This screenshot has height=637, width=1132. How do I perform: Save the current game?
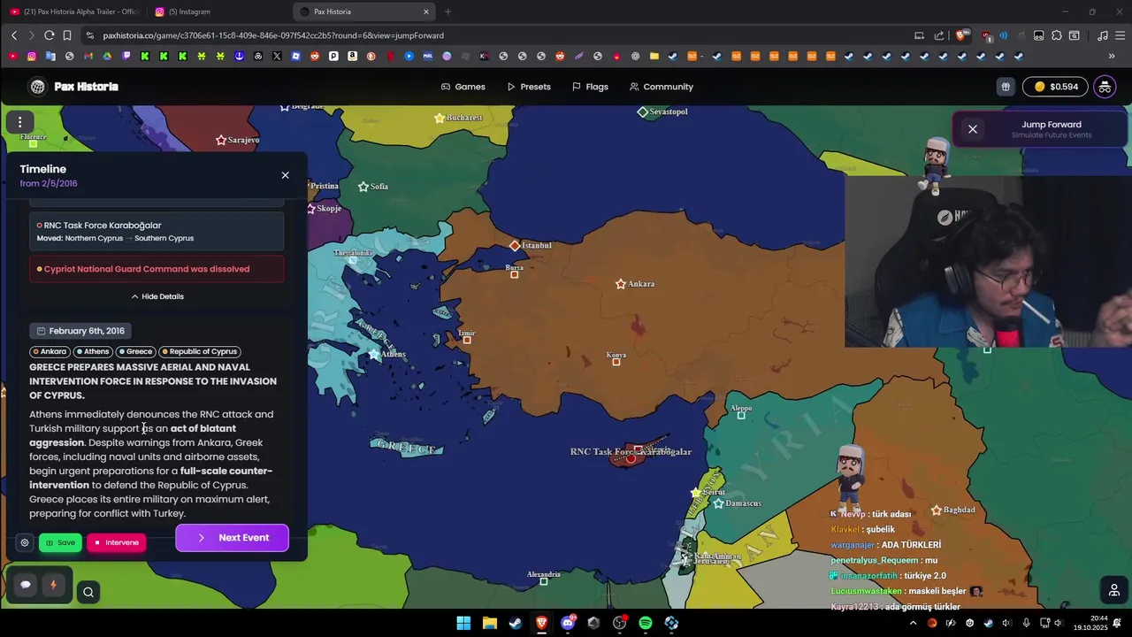click(60, 542)
